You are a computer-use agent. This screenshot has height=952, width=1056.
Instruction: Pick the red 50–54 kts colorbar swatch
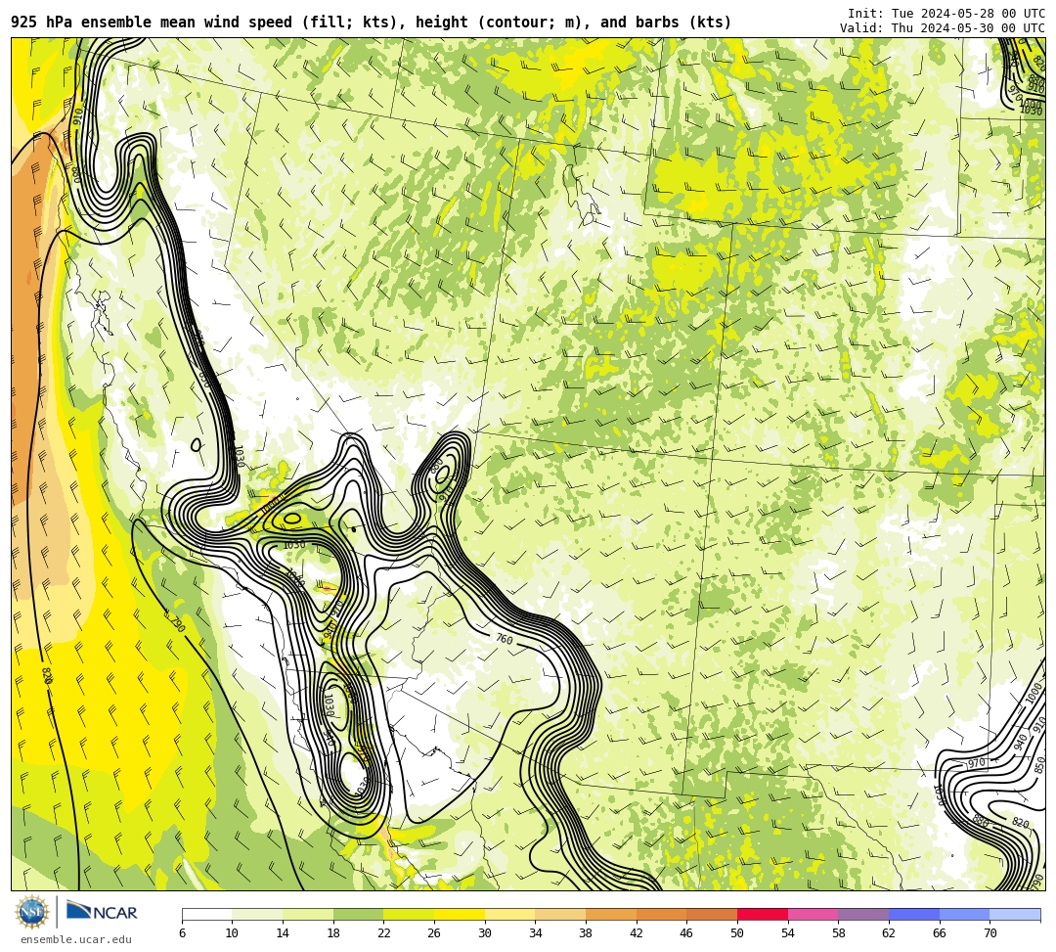click(x=763, y=914)
